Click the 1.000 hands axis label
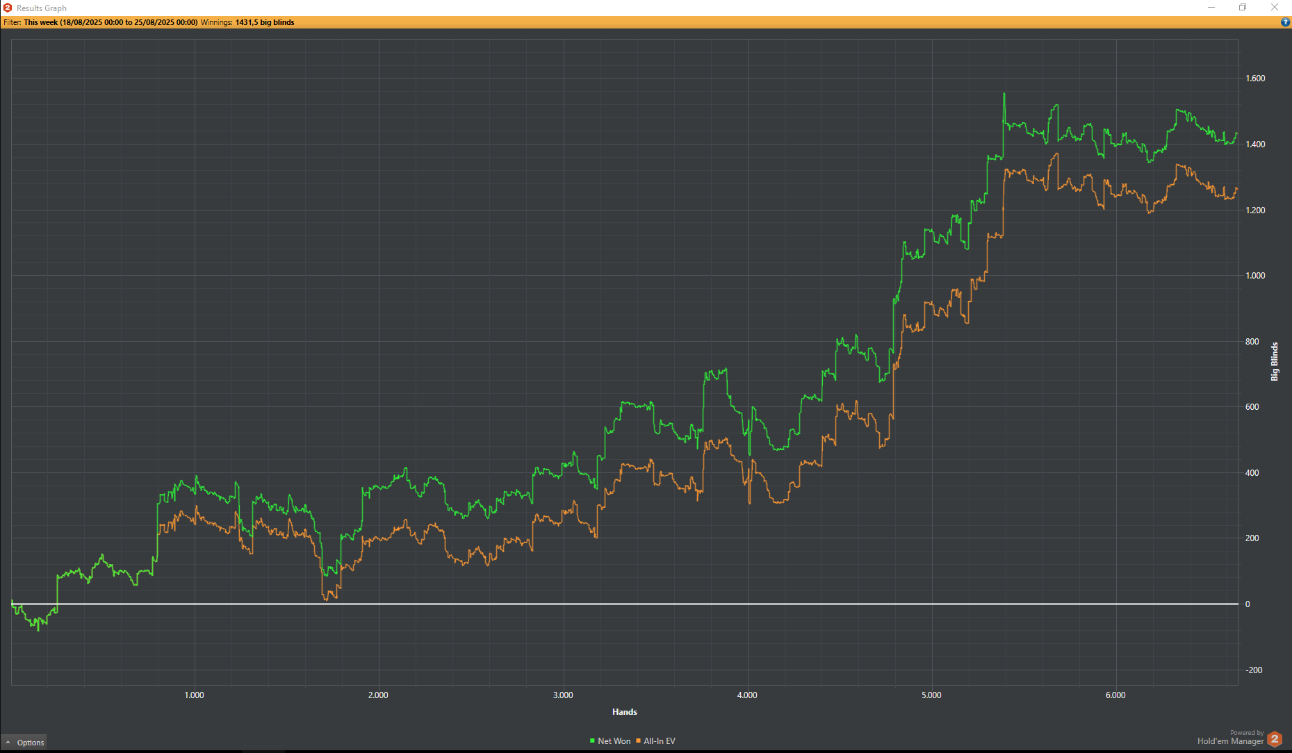1292x753 pixels. 195,695
